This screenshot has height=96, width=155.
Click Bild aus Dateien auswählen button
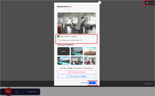[x=77, y=76]
